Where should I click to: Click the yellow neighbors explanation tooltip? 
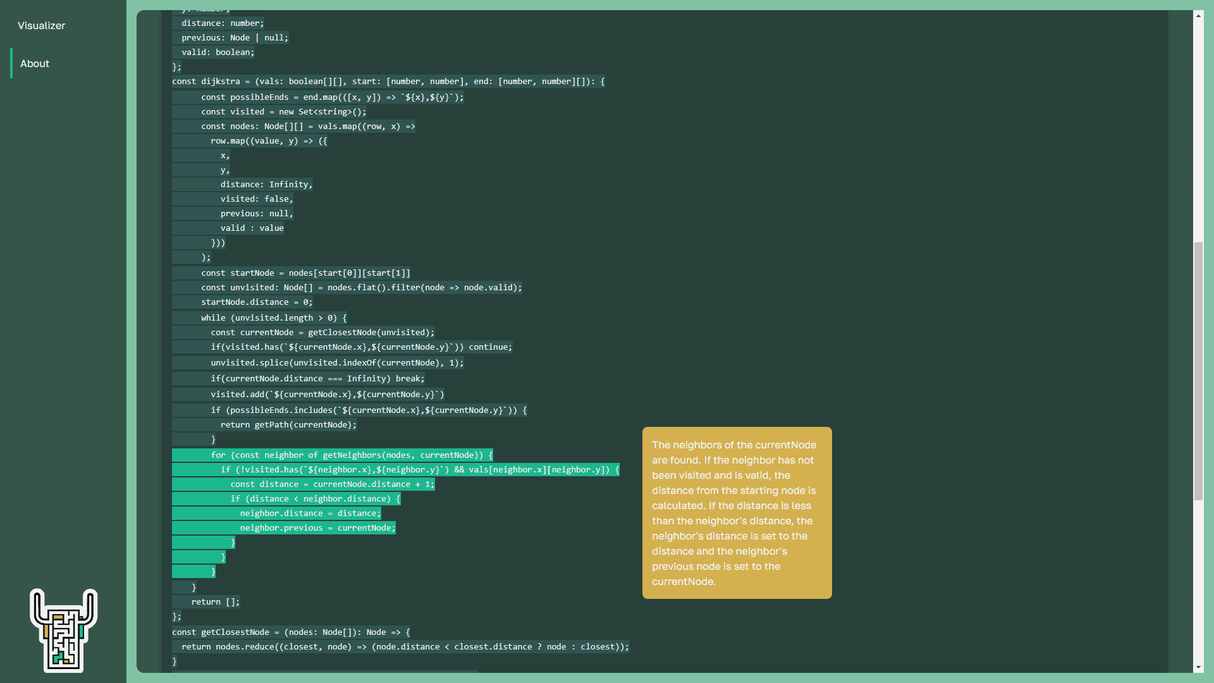737,513
